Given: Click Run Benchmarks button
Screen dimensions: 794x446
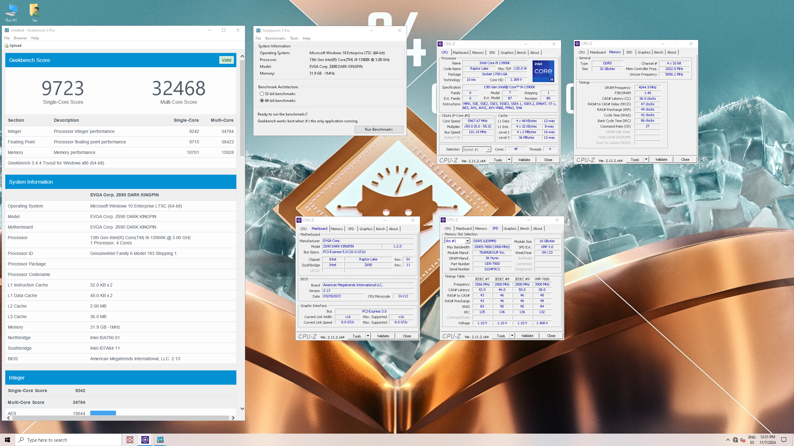Looking at the screenshot, I should 379,129.
